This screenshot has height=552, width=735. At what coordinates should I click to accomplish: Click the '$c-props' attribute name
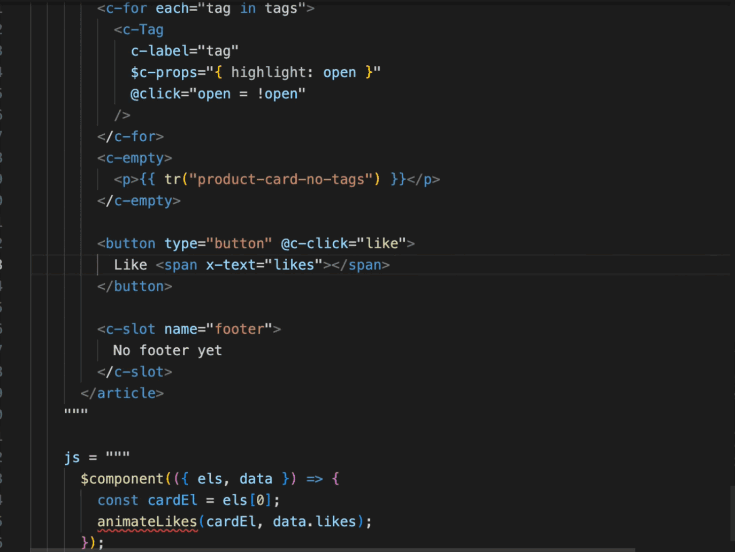pos(164,73)
